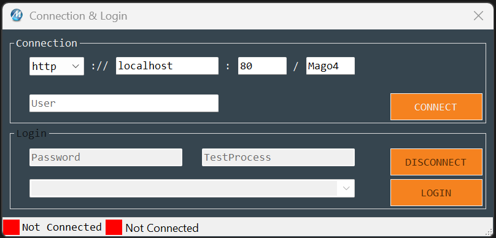Viewport: 496px width, 238px height.
Task: Click the second Not Connected status text
Action: (162, 228)
